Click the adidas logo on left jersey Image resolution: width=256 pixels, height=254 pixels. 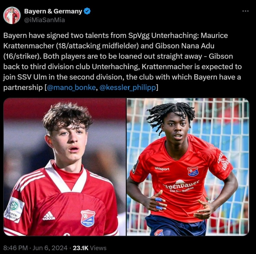(49, 216)
